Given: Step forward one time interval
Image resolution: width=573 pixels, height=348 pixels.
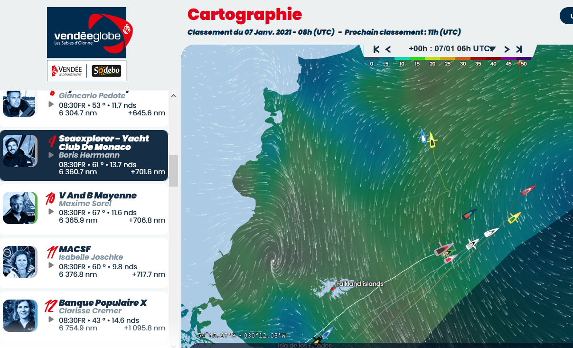Looking at the screenshot, I should point(507,49).
